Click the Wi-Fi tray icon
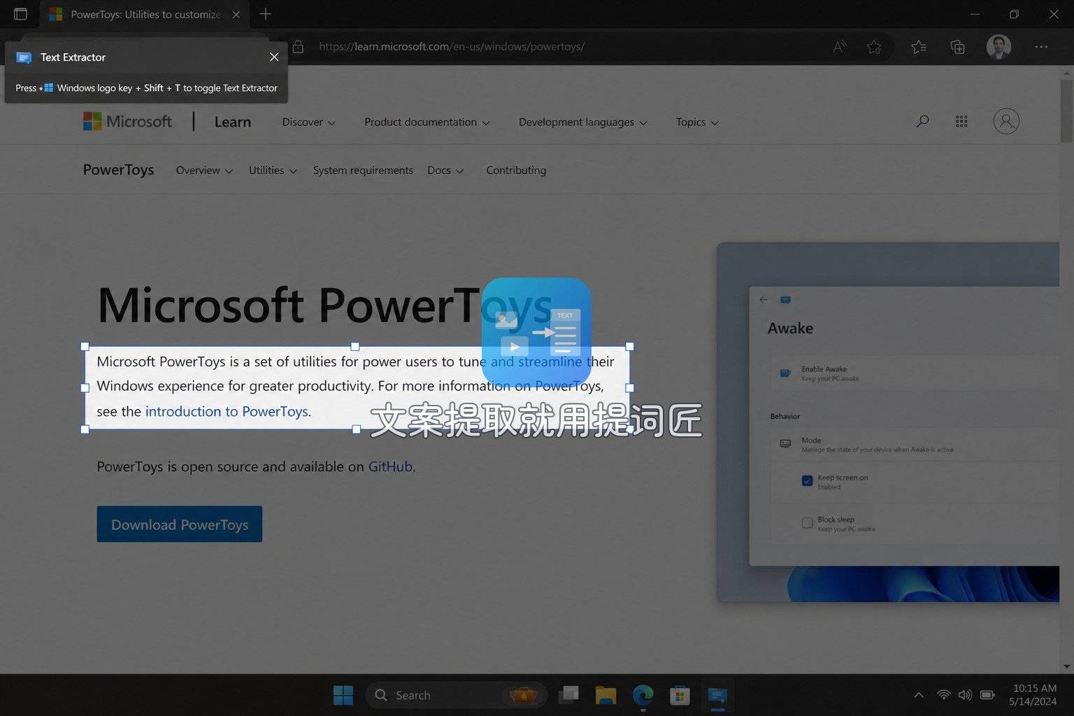 click(x=944, y=695)
